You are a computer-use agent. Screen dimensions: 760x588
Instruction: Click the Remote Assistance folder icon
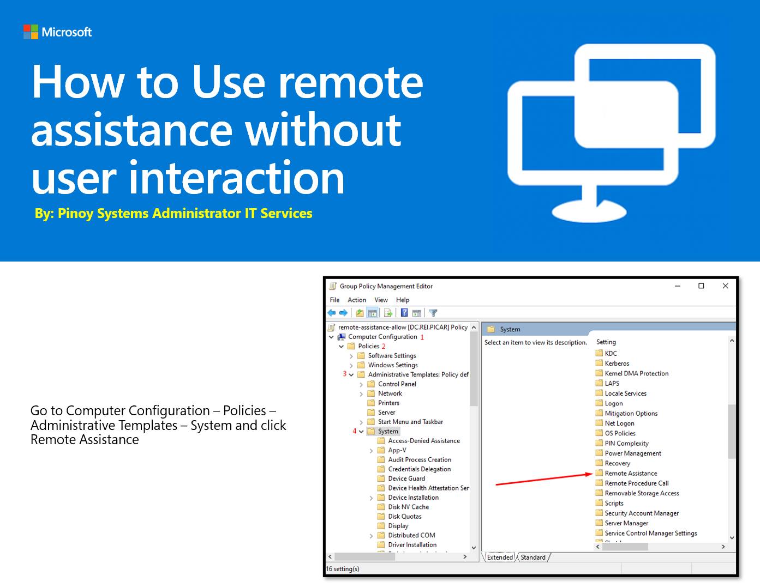tap(599, 473)
